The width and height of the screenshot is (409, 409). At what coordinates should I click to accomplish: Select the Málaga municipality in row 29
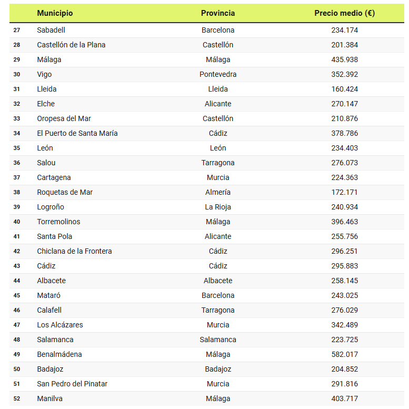point(49,59)
